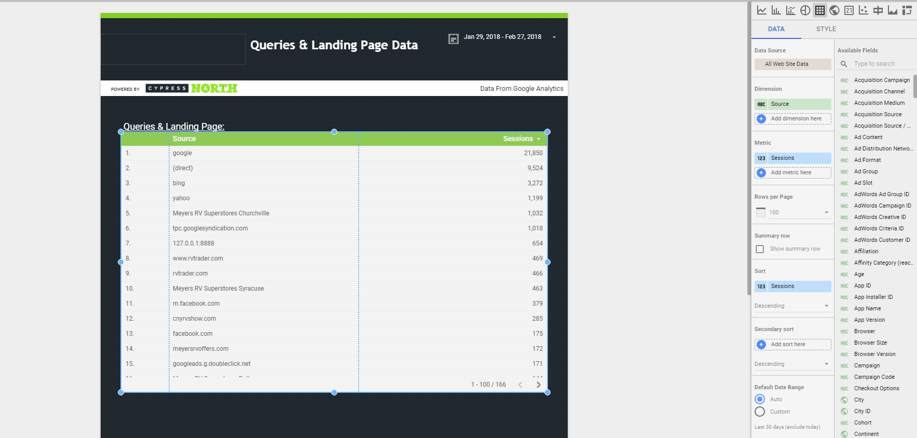Select Browser Size field

tap(870, 343)
